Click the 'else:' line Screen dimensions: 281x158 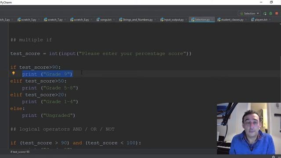pos(18,108)
